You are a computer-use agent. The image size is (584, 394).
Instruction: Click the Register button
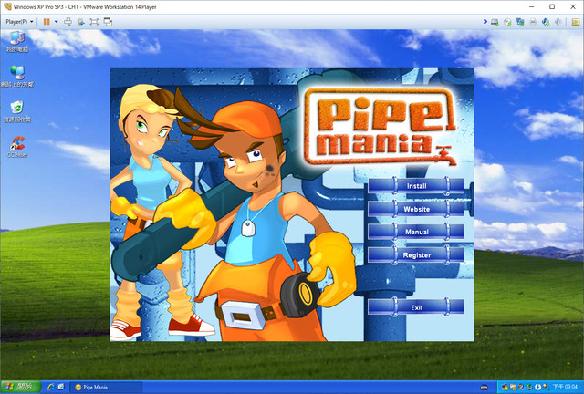[x=416, y=255]
